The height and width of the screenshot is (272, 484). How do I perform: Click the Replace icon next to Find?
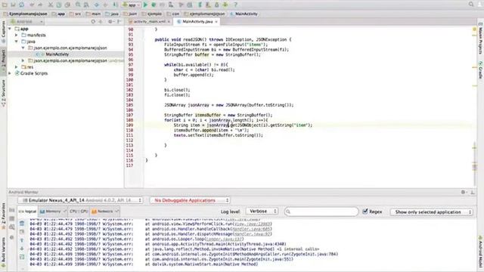86,5
